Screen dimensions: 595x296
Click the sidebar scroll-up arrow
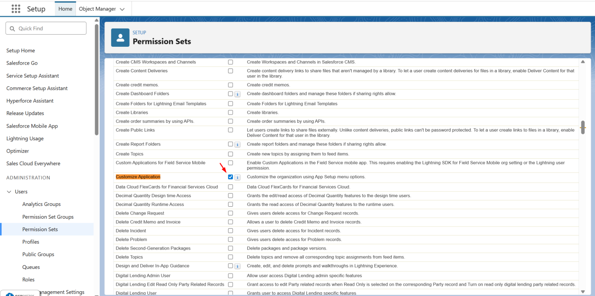[x=96, y=20]
